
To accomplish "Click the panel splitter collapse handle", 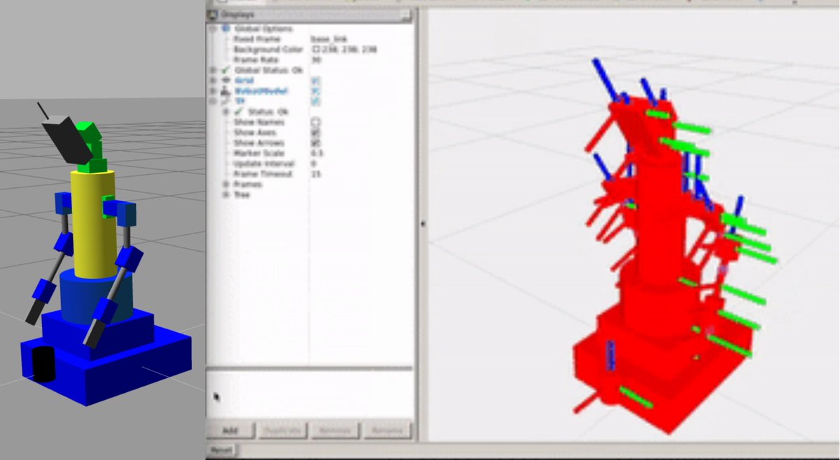I will tap(421, 224).
